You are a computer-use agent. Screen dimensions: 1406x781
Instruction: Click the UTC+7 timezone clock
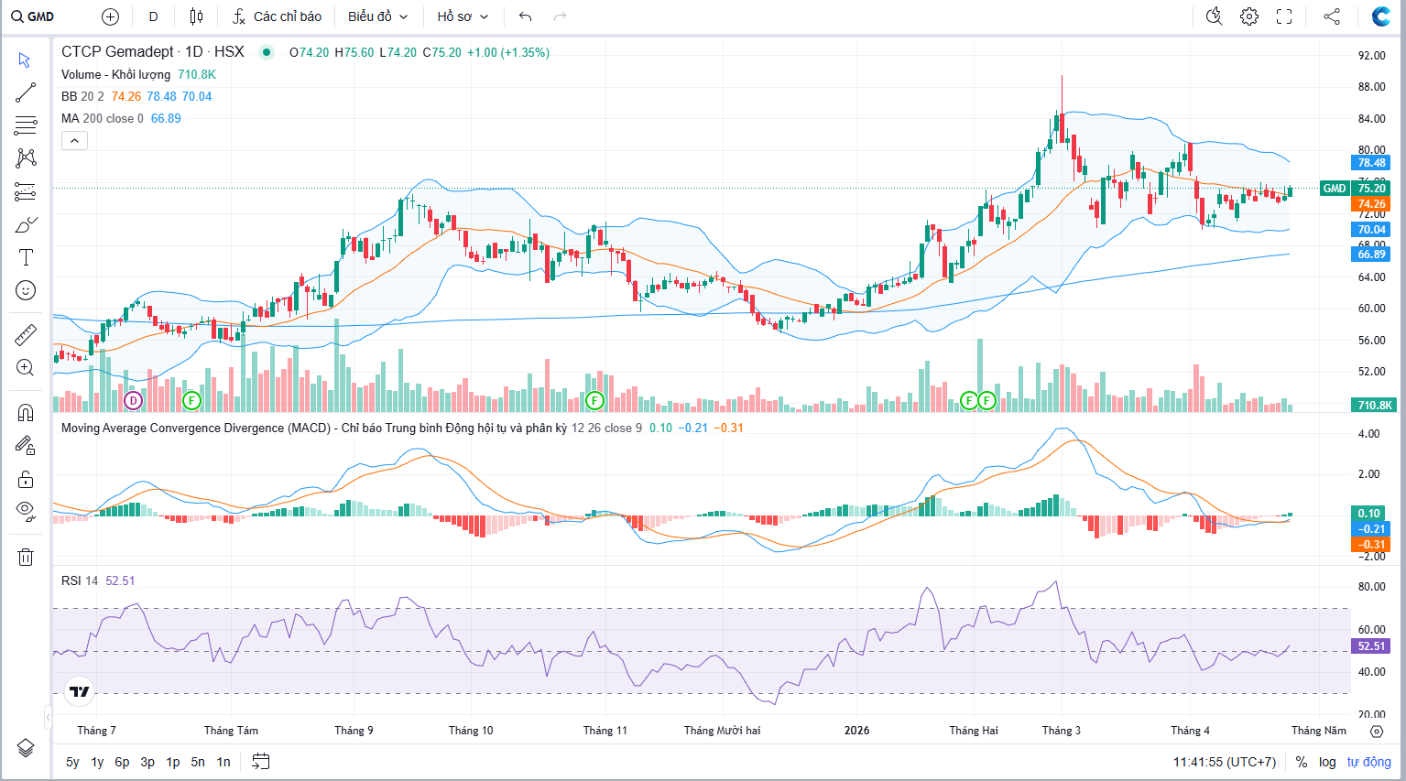tap(1224, 762)
